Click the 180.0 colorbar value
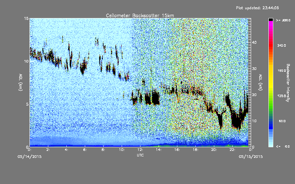This screenshot has width=295, height=184. pos(282,71)
